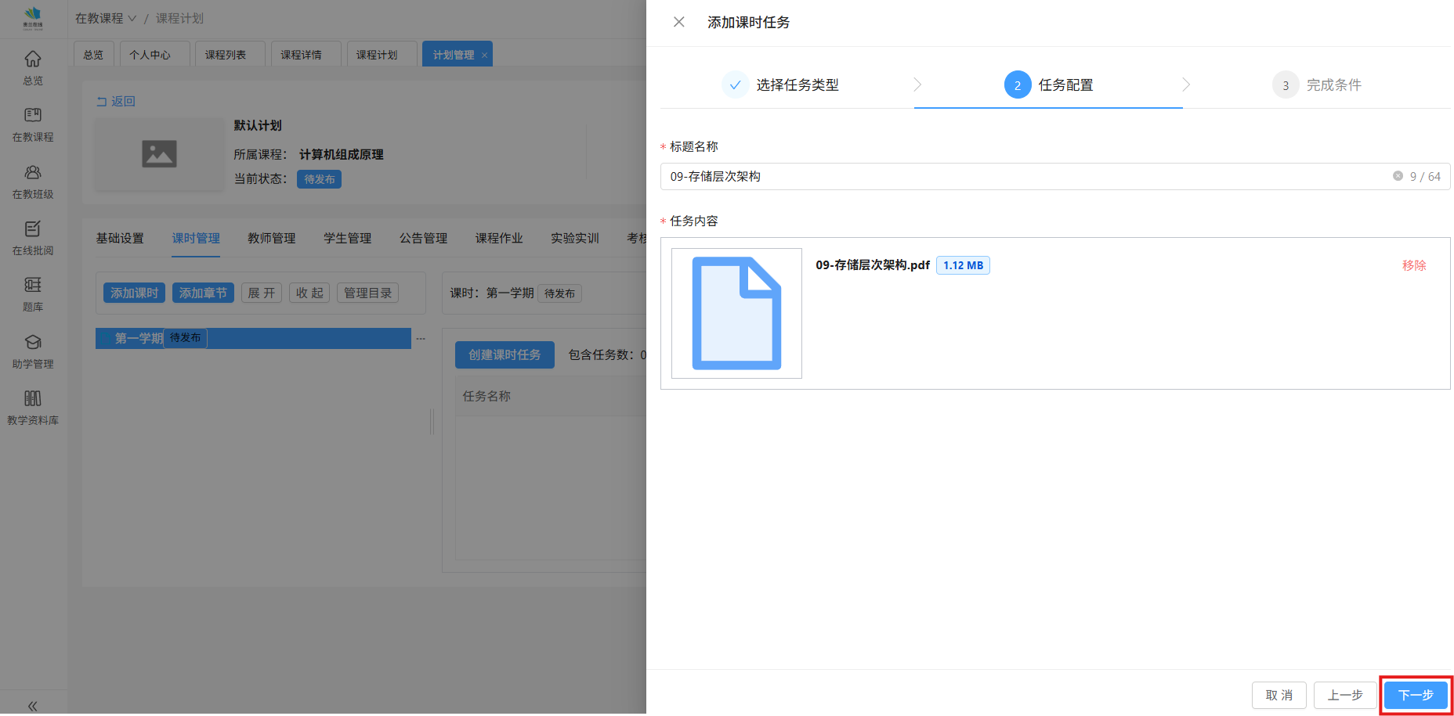Open 教学资料库 sidebar icon
Viewport: 1454px width, 716px height.
[33, 399]
